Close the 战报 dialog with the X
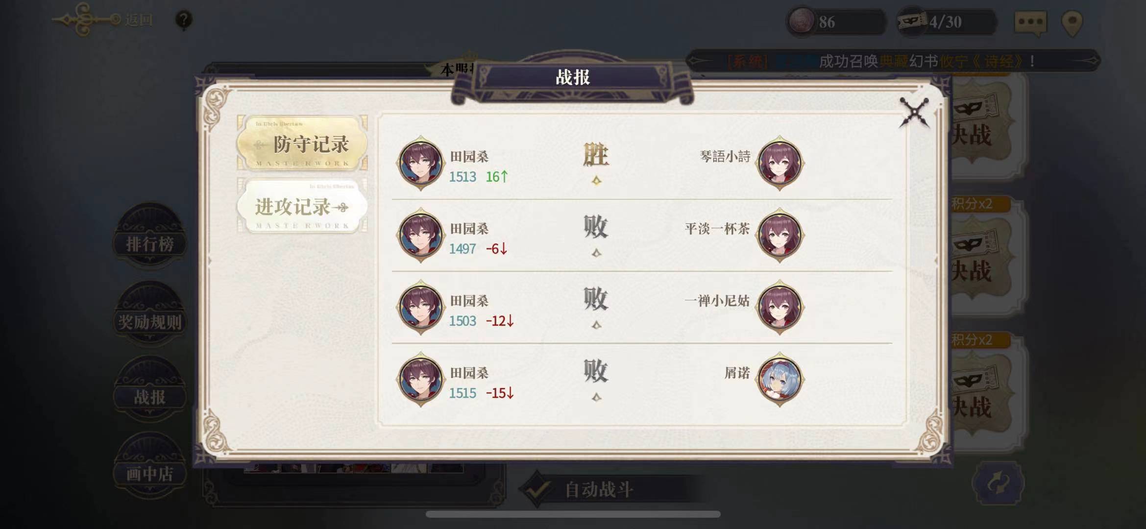Viewport: 1146px width, 529px height. tap(914, 113)
